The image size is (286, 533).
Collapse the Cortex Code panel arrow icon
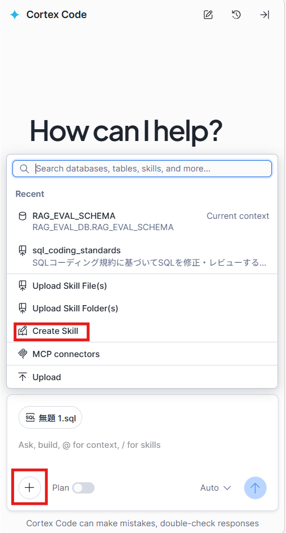pyautogui.click(x=264, y=15)
